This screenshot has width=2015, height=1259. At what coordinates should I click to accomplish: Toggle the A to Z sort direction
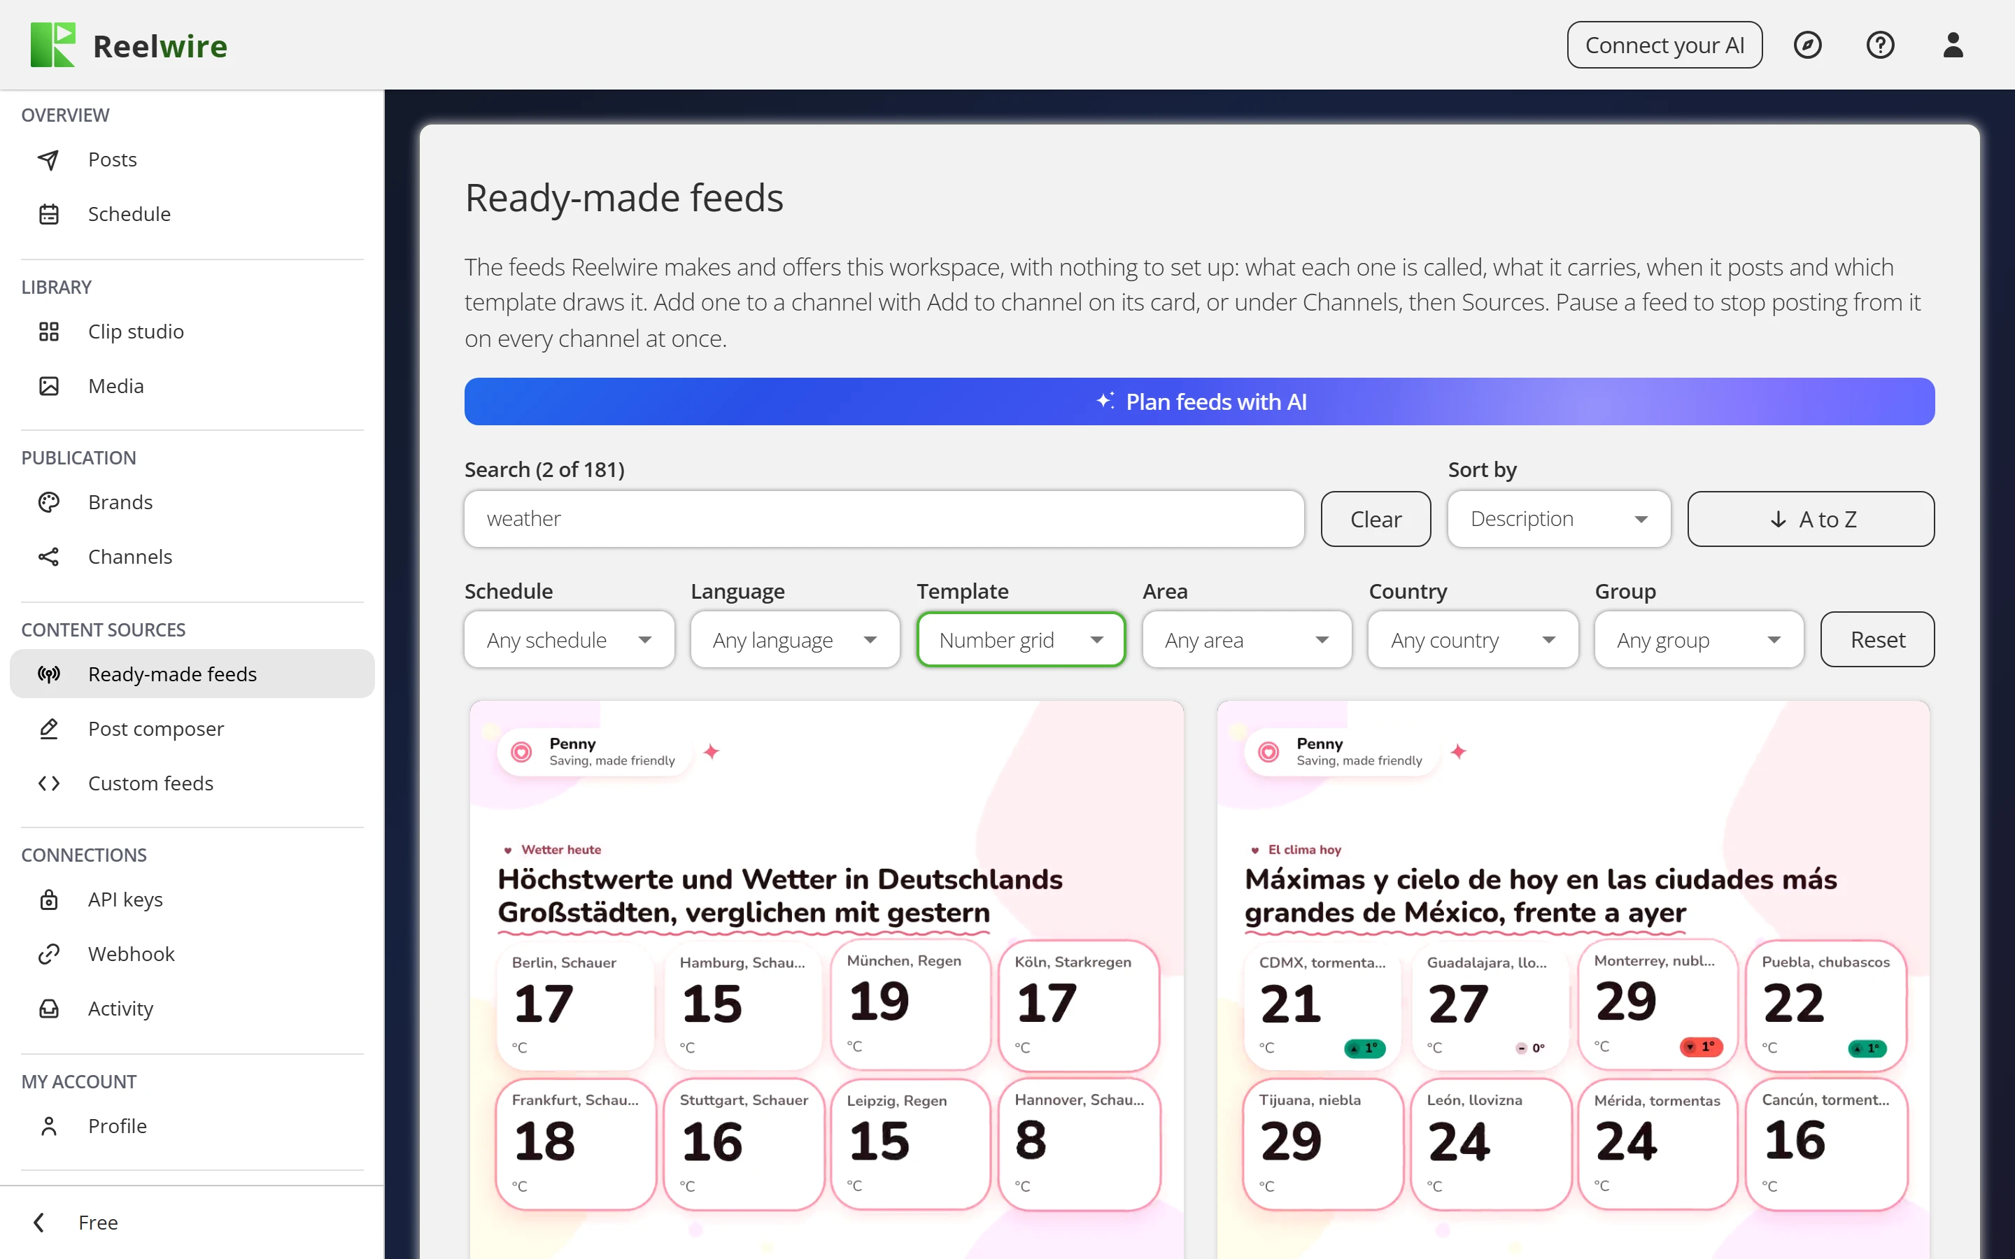(x=1811, y=519)
